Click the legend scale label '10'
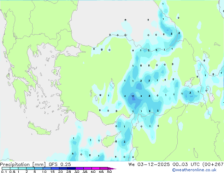 pyautogui.click(x=44, y=172)
